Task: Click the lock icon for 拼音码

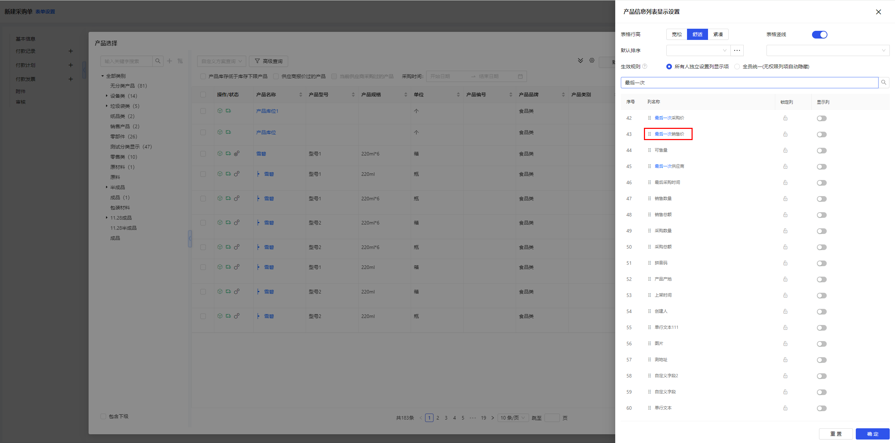Action: 785,263
